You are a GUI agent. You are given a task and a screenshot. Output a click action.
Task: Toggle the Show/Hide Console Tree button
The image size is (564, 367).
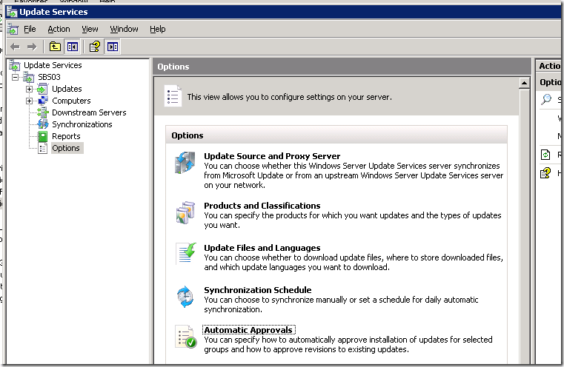coord(73,47)
